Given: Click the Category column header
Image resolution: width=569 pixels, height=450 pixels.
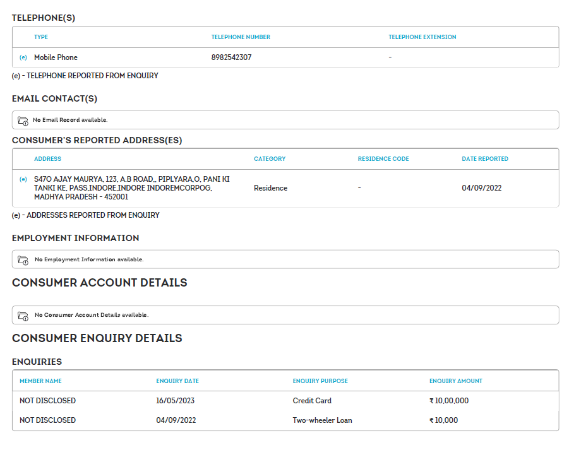Looking at the screenshot, I should coord(270,159).
